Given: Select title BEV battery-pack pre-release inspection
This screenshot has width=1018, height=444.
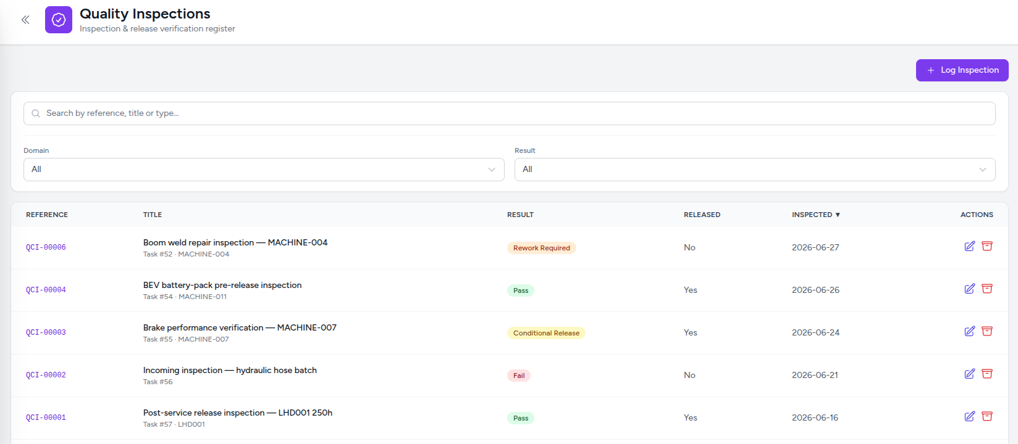Looking at the screenshot, I should pos(222,285).
